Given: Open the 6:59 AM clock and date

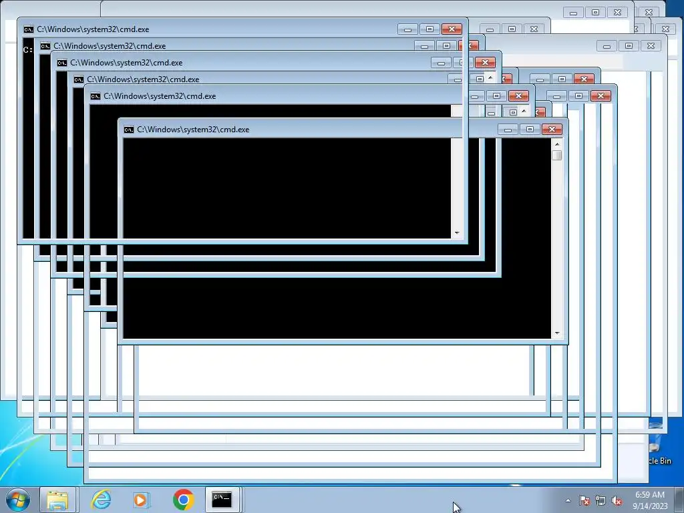Looking at the screenshot, I should pyautogui.click(x=650, y=500).
